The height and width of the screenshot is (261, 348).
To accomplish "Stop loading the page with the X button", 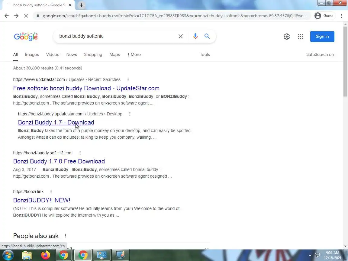I will tap(26, 16).
